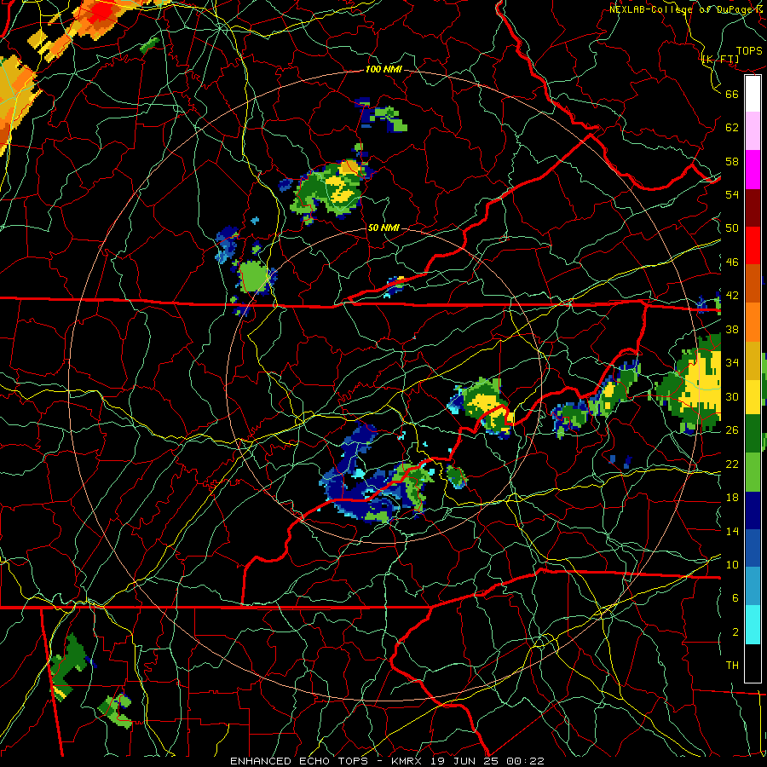
Task: Click the "00:22" timestamp in the caption
Action: click(525, 761)
